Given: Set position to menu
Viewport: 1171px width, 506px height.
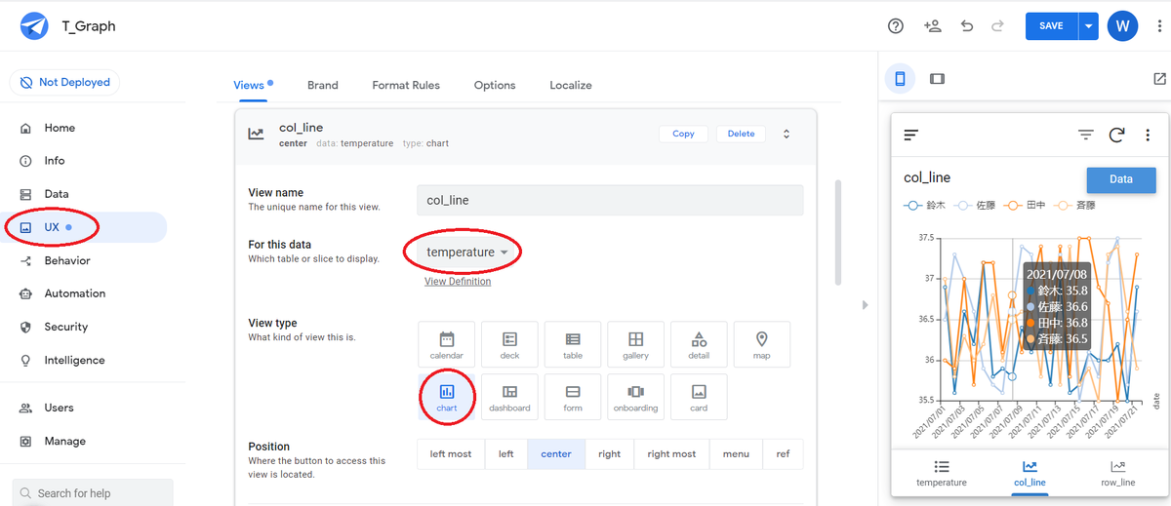Looking at the screenshot, I should click(x=737, y=454).
